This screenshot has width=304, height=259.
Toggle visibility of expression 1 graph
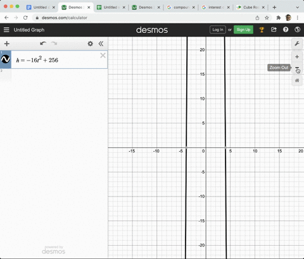pos(5,59)
